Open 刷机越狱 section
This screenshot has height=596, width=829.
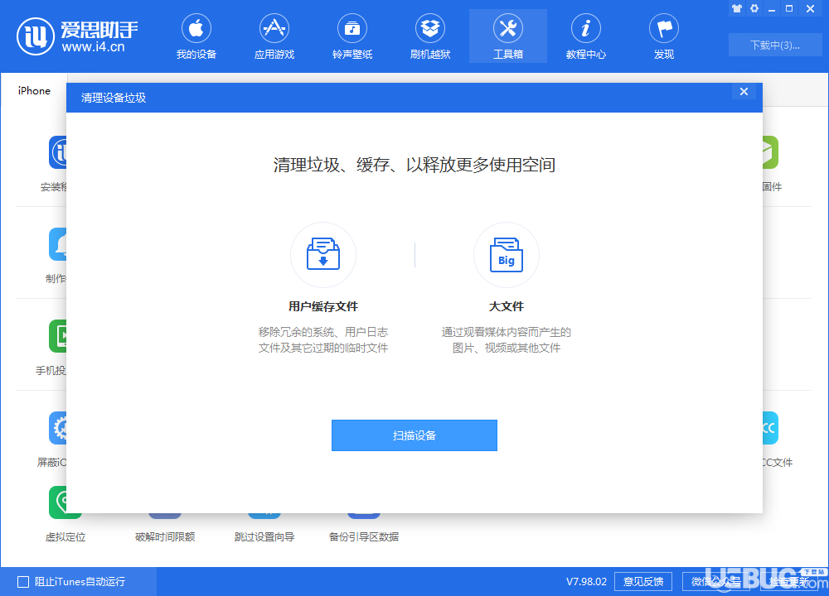pyautogui.click(x=429, y=36)
